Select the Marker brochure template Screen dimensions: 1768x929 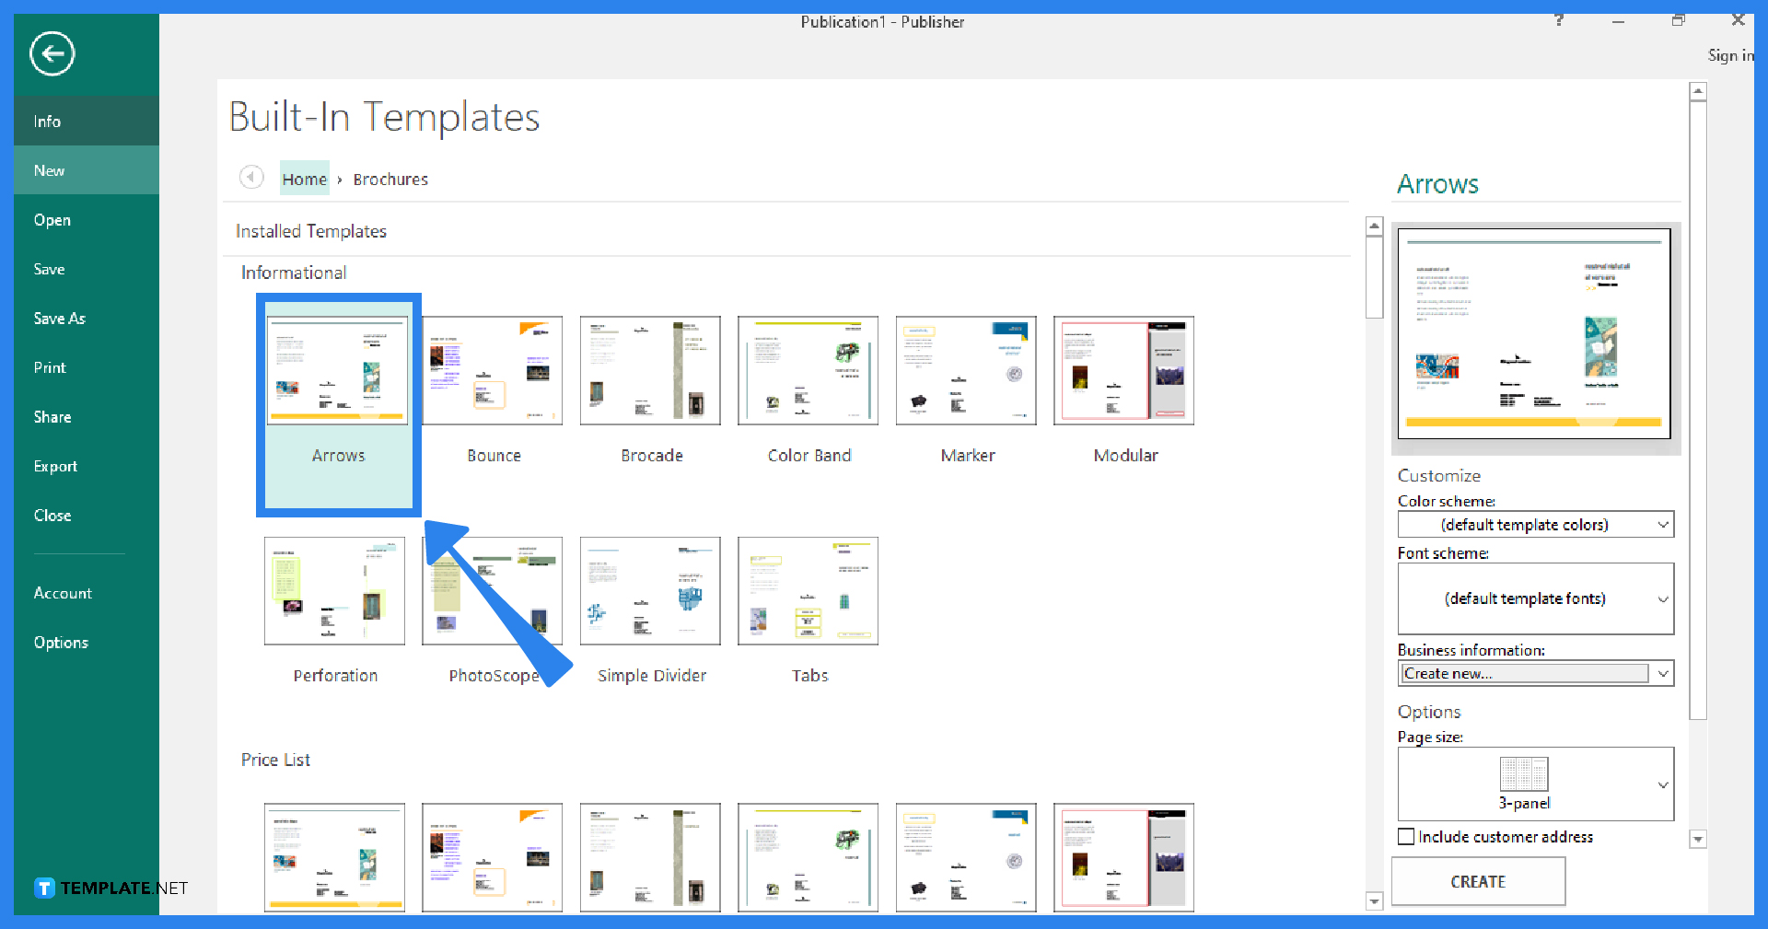tap(965, 370)
